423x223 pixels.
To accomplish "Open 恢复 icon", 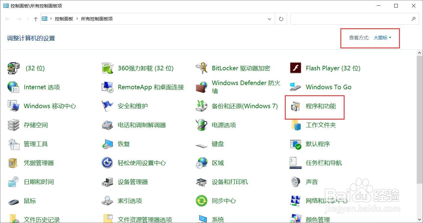I will pyautogui.click(x=107, y=144).
